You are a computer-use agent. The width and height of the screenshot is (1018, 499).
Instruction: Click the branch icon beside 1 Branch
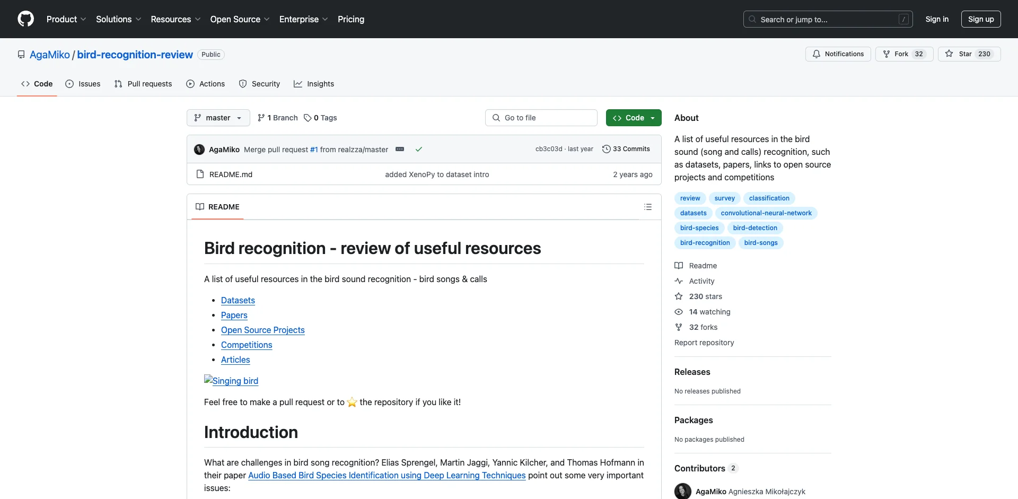click(261, 118)
